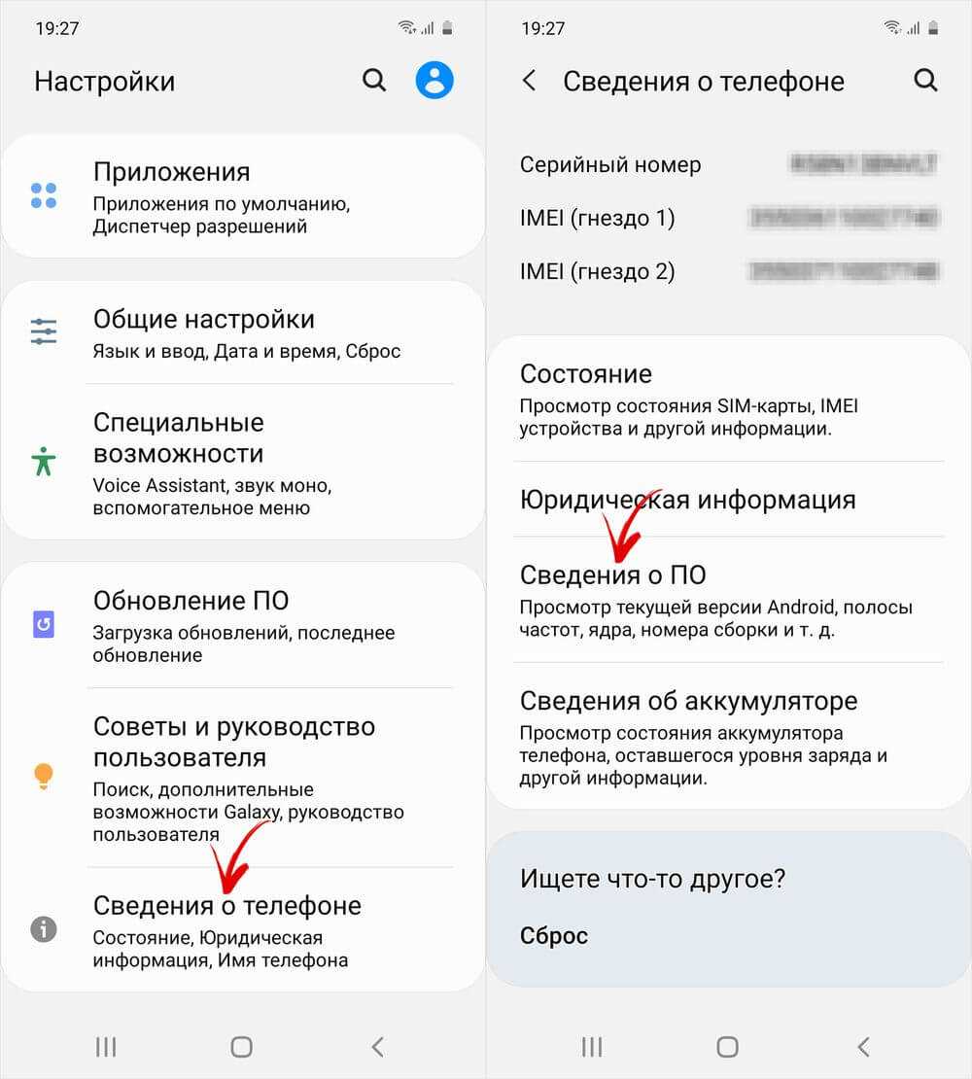The width and height of the screenshot is (972, 1079).
Task: Tap the sliders icon for Общие настройки
Action: 44,331
